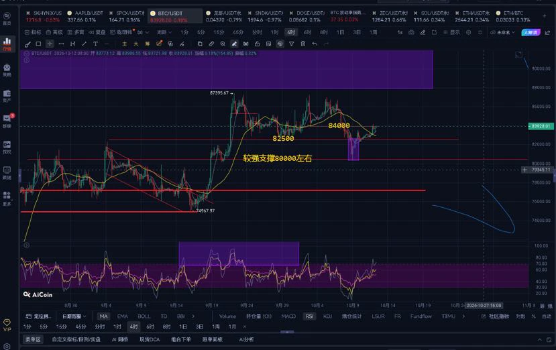Toggle the Volume sub-indicator

point(227,316)
